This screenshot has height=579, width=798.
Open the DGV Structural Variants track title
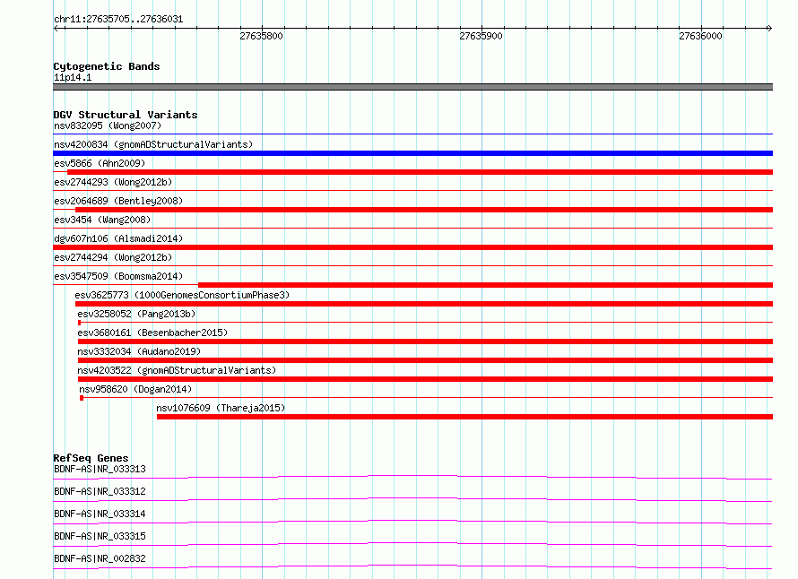126,115
